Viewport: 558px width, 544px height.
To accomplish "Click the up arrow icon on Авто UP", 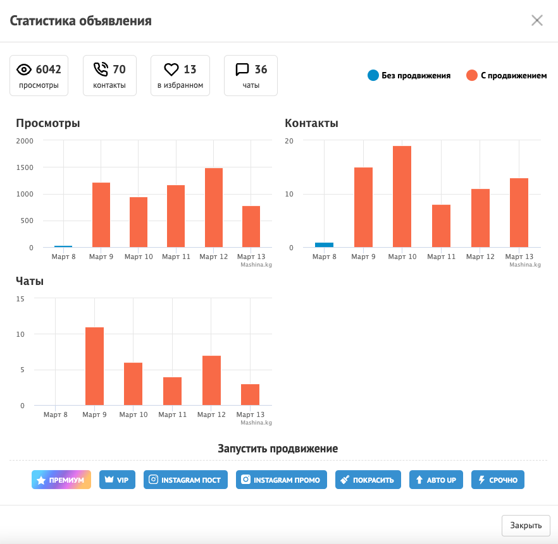I will (x=419, y=480).
